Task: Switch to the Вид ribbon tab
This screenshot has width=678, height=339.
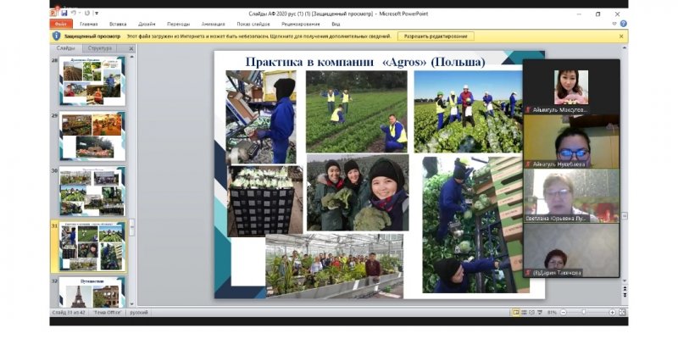Action: click(336, 25)
